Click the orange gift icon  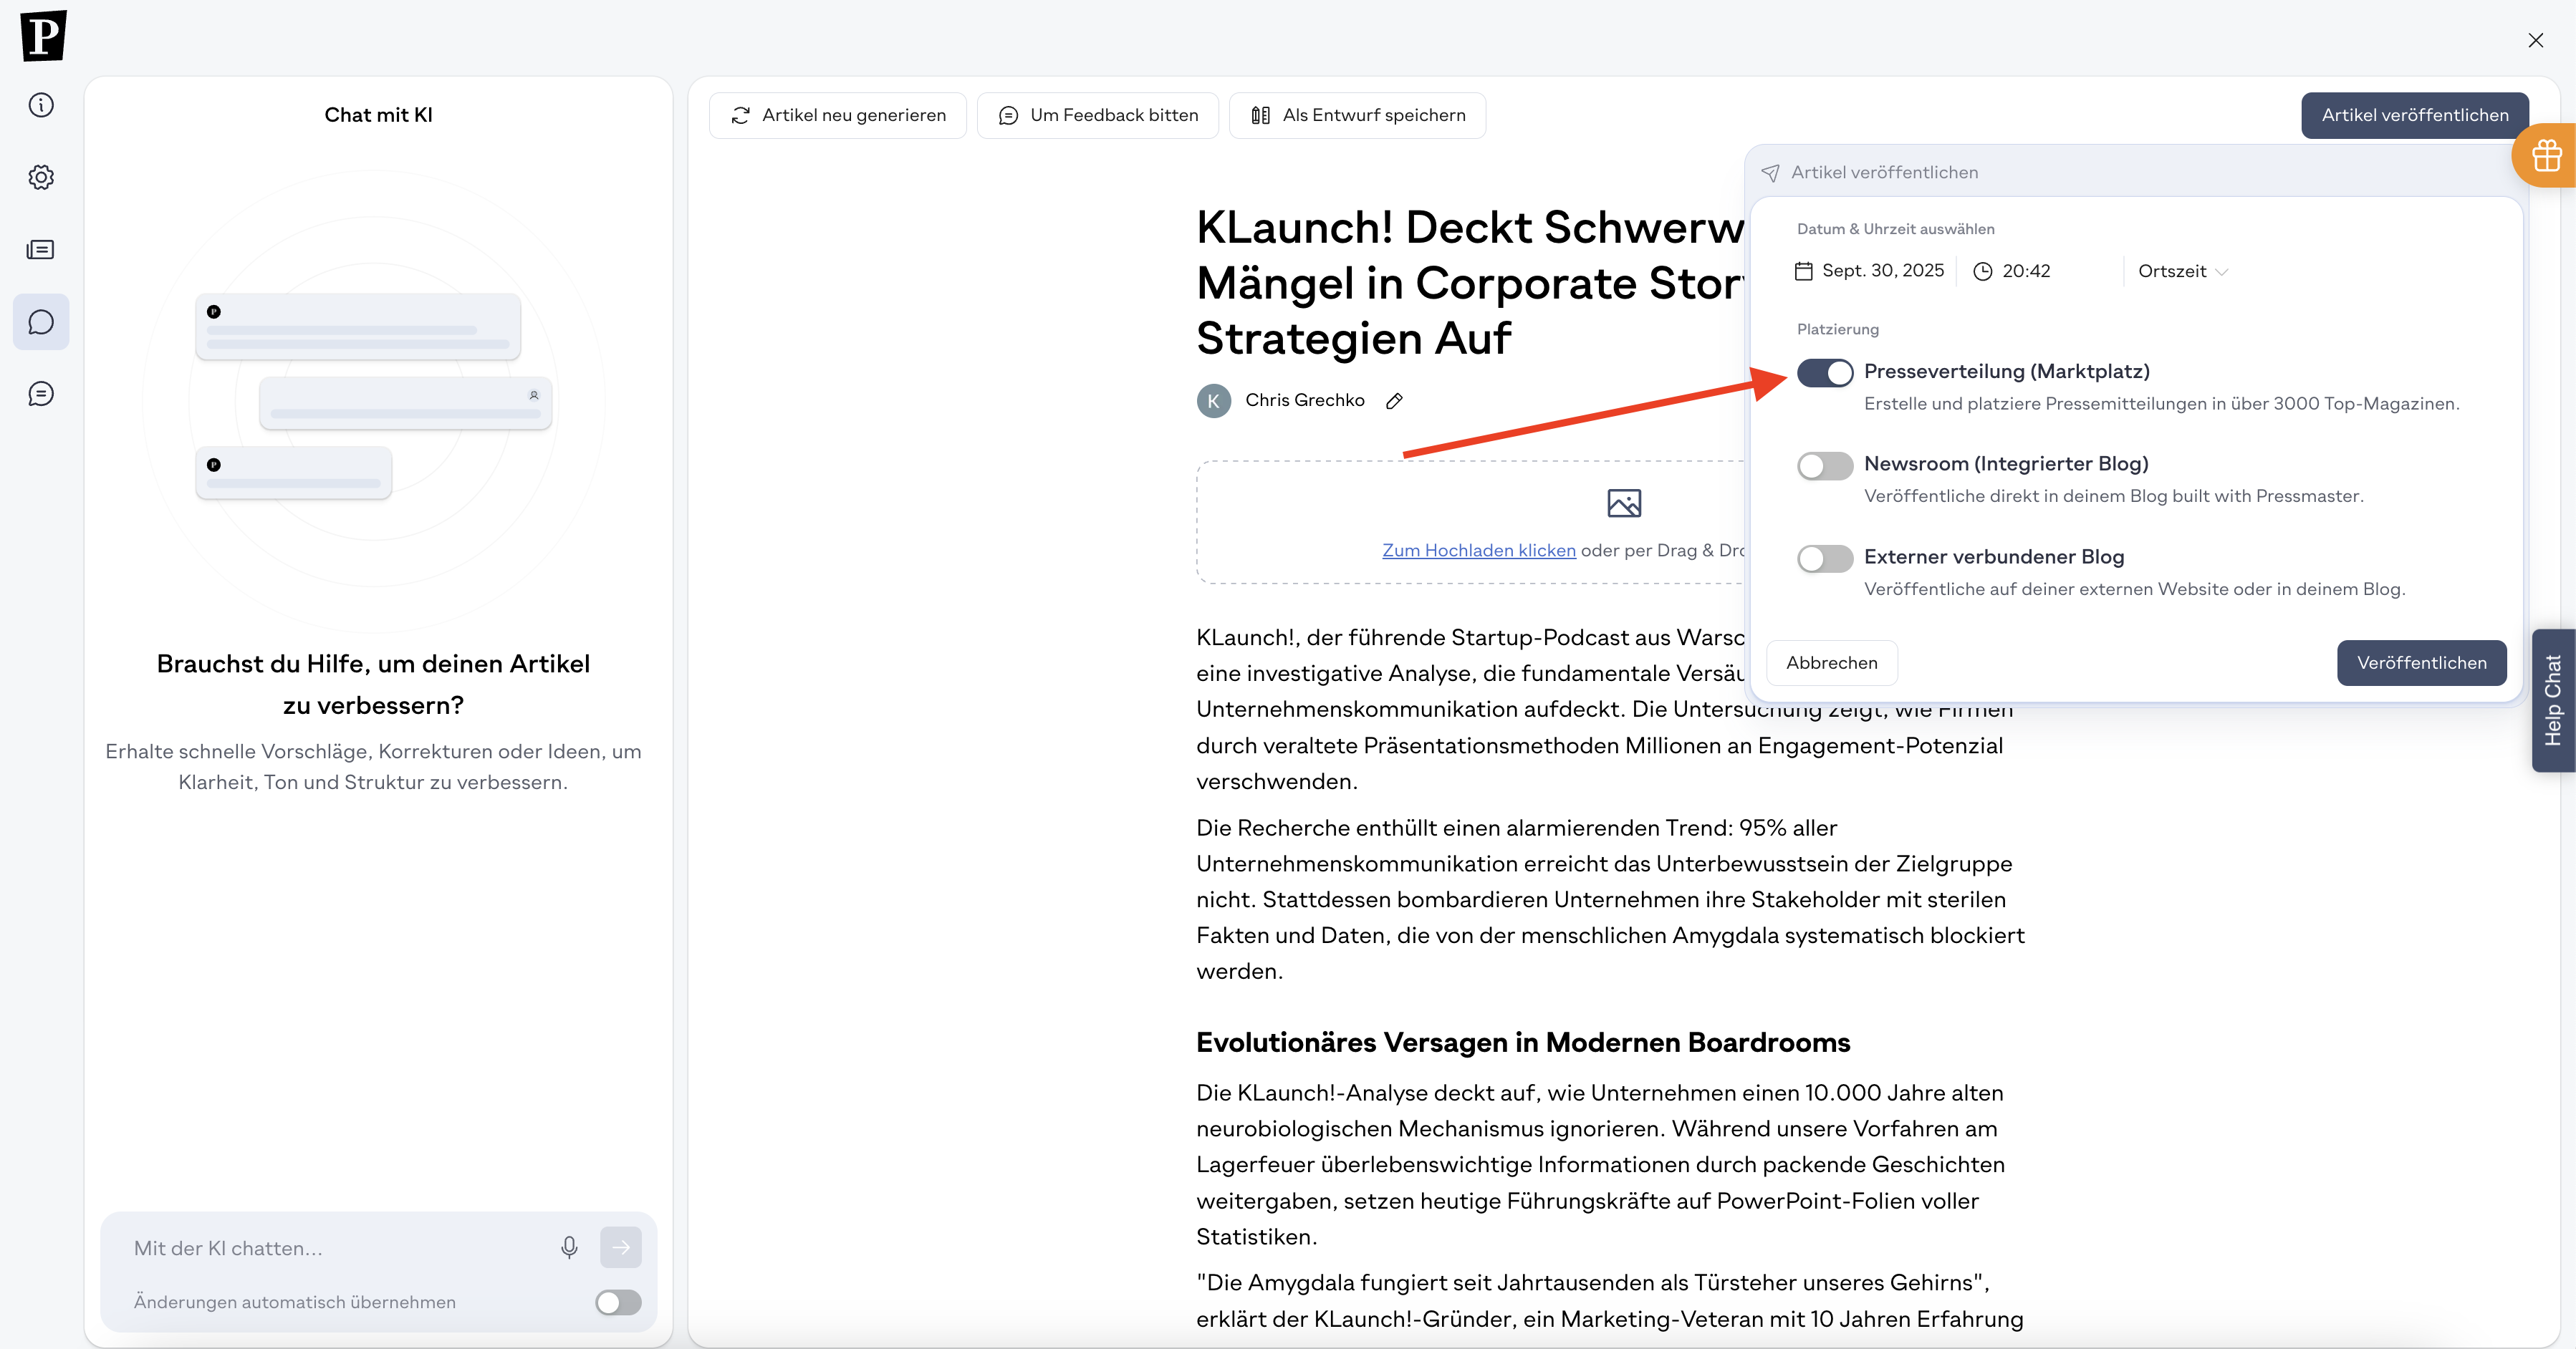tap(2546, 156)
